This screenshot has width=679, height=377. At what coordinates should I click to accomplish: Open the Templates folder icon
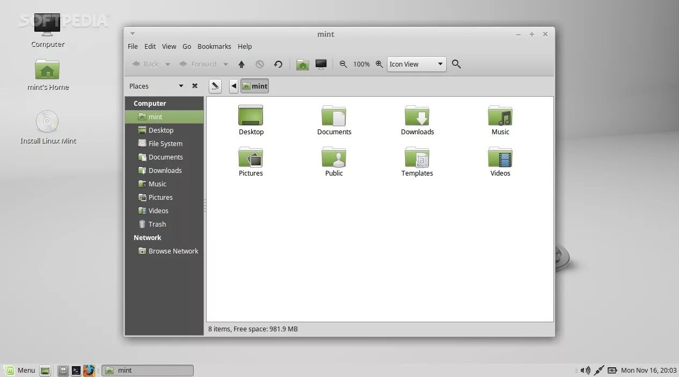point(417,157)
